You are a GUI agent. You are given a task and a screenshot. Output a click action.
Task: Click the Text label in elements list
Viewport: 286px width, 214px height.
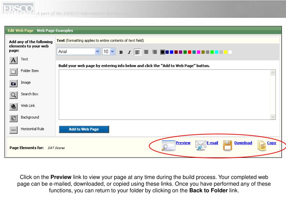tap(24, 59)
